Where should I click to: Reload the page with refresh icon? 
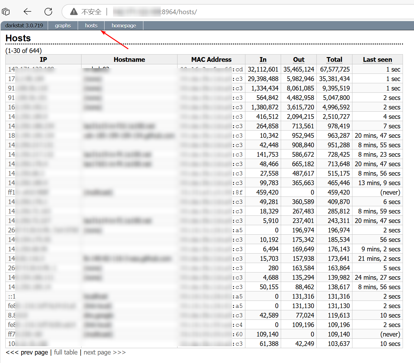[x=48, y=12]
